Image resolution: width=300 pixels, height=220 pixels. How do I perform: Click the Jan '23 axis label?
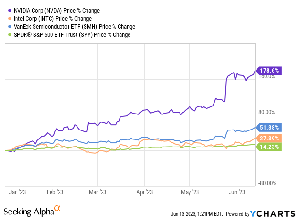[x=17, y=192]
